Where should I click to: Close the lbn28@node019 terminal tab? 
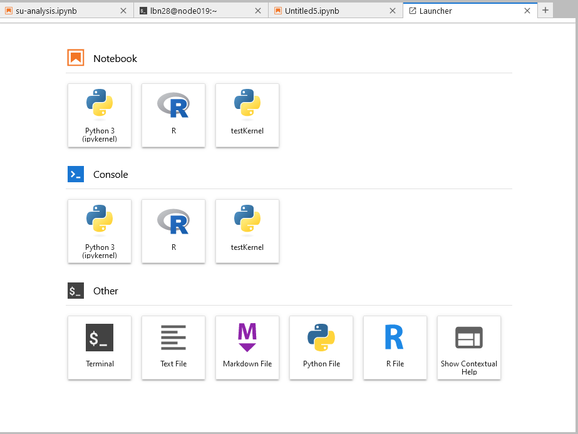[258, 11]
